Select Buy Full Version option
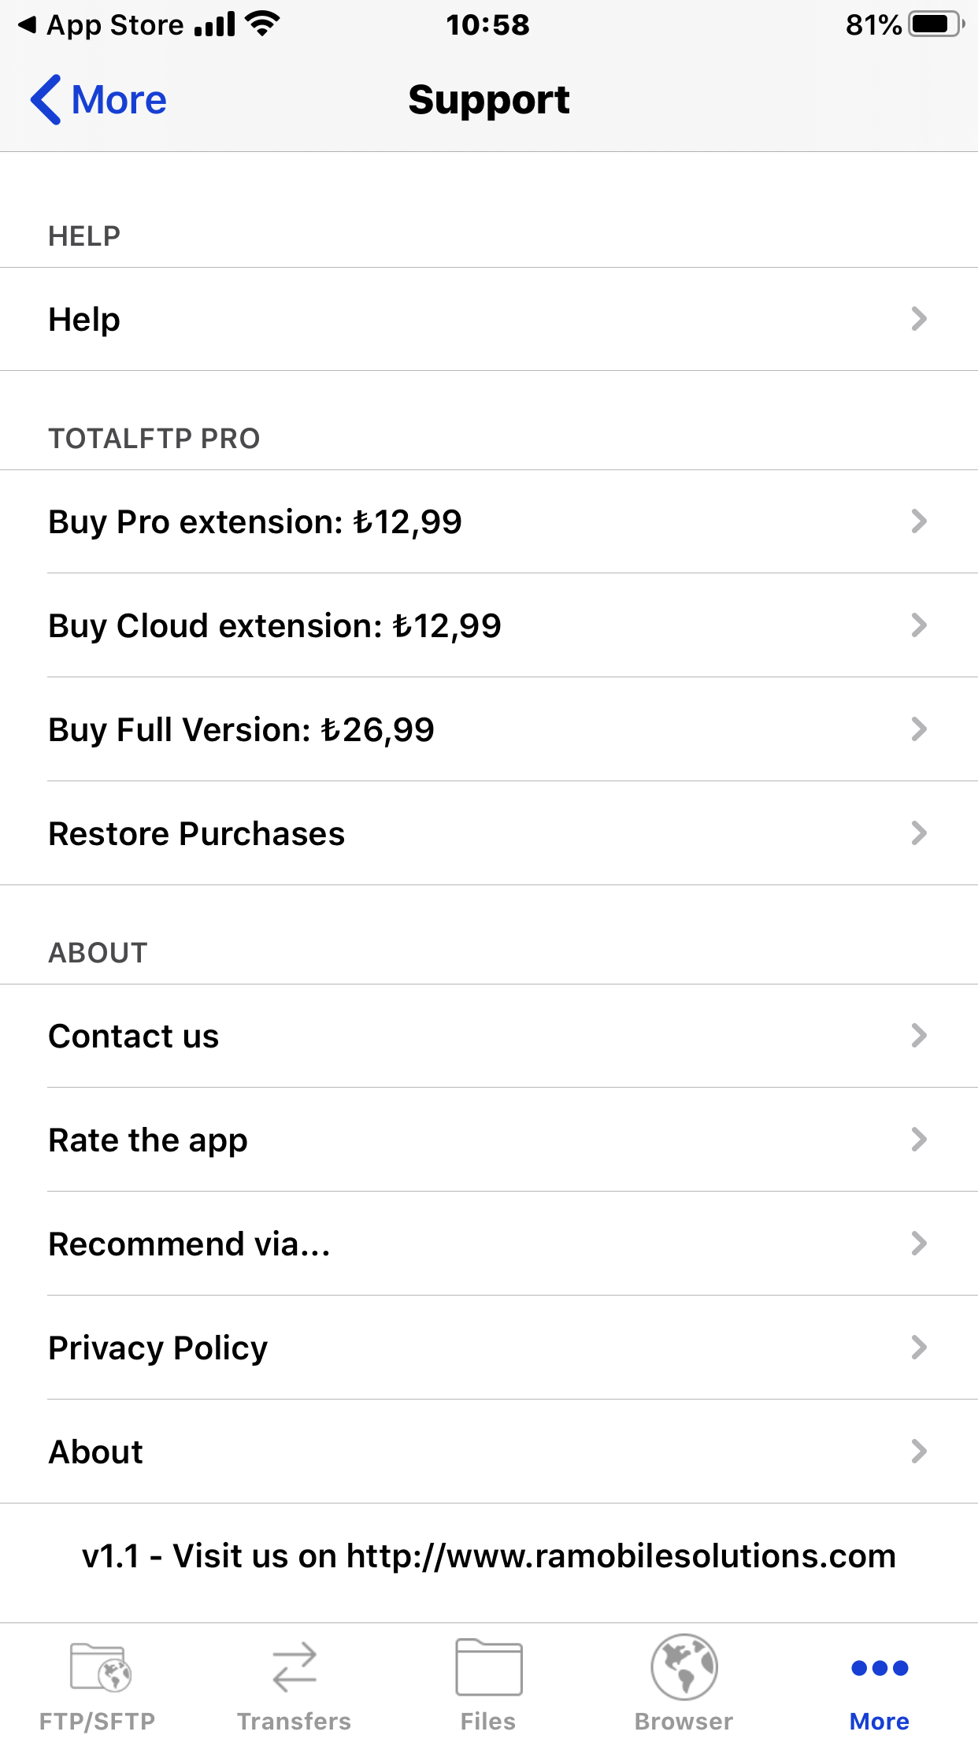Viewport: 978px width, 1739px height. point(489,729)
